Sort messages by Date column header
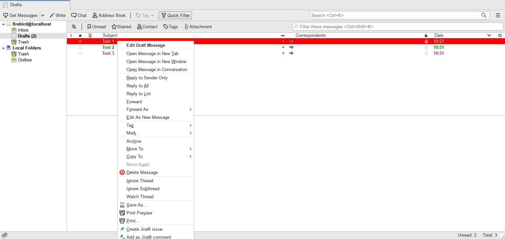This screenshot has width=505, height=239. [438, 35]
